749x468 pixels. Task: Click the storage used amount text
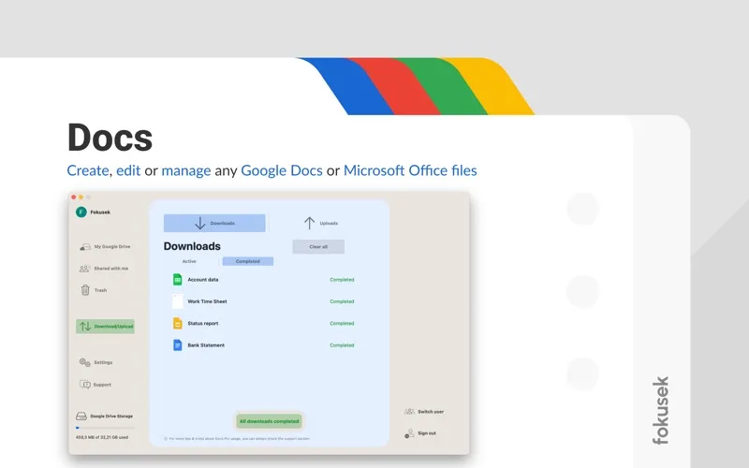[102, 437]
